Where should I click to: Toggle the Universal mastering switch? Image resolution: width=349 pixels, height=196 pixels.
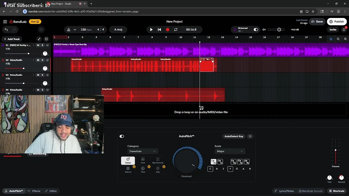[256, 29]
